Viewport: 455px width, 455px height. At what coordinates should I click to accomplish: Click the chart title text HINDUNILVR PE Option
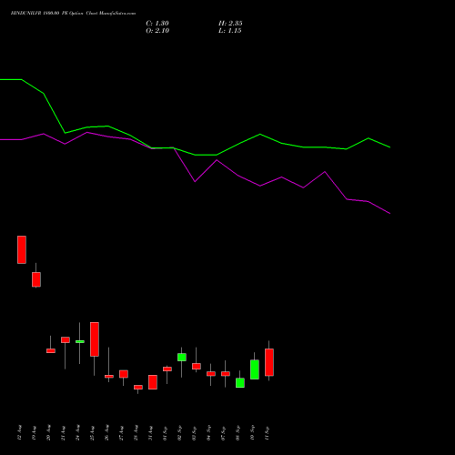point(73,14)
